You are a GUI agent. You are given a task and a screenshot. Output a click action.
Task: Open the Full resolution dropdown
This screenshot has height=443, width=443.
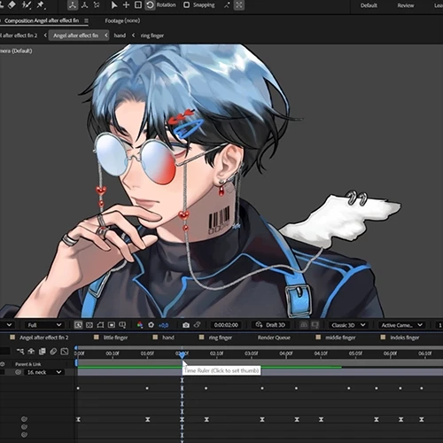tap(44, 325)
